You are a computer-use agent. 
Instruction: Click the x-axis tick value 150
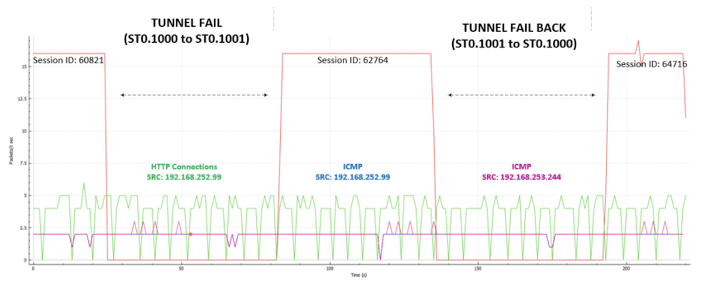tap(477, 268)
